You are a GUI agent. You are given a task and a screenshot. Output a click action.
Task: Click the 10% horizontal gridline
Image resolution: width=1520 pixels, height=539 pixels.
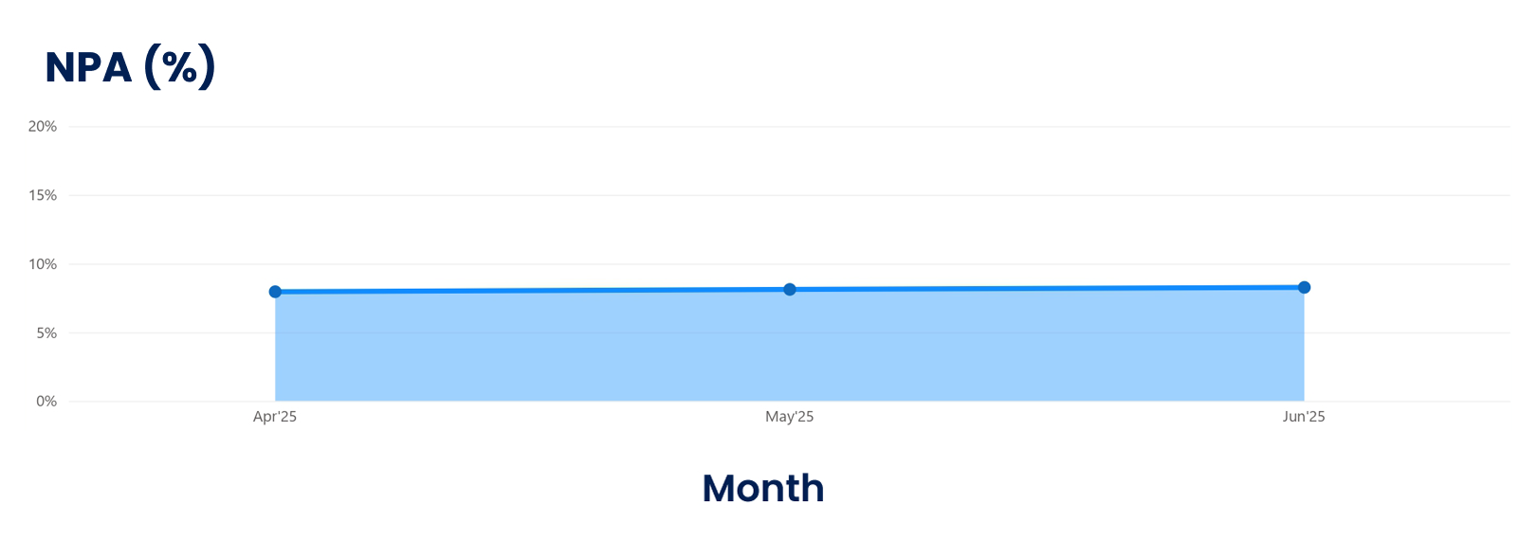759,264
